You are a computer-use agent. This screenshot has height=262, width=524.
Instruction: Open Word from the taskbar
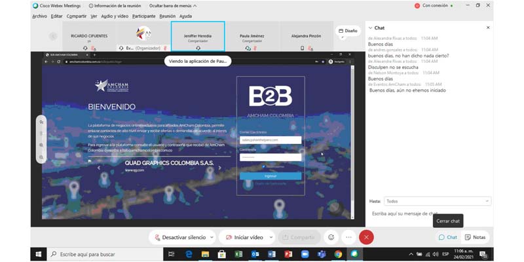tap(271, 254)
